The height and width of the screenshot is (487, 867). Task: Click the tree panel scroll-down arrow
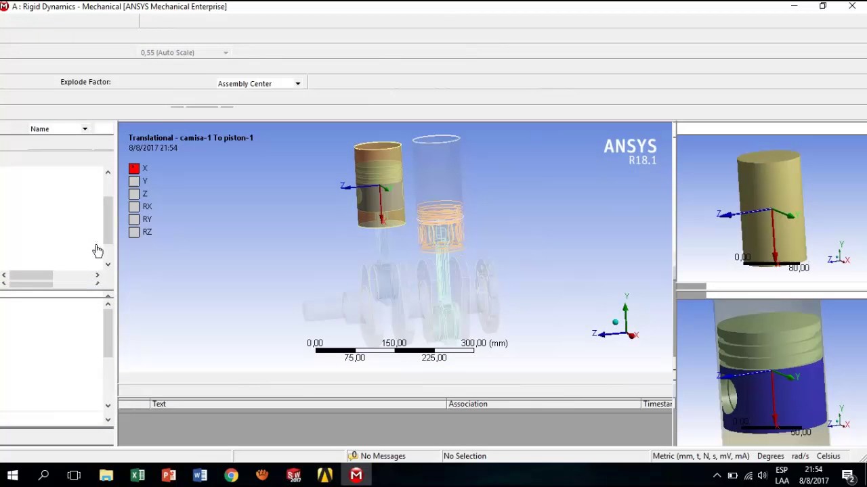click(108, 264)
